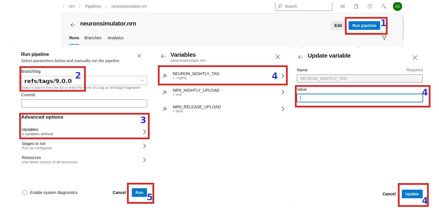Click the AS user avatar
Image resolution: width=439 pixels, height=210 pixels.
click(x=397, y=6)
